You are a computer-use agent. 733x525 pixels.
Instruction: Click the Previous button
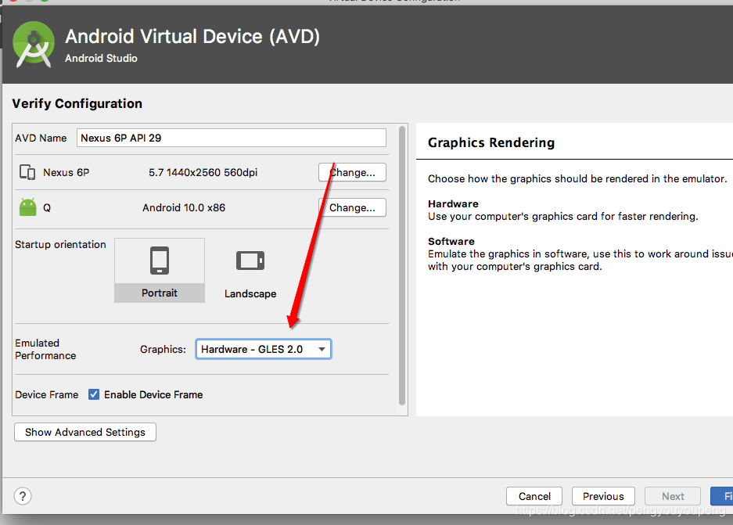pyautogui.click(x=603, y=496)
